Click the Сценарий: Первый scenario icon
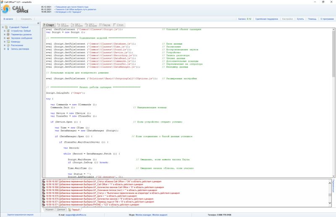Screen dimensions: 336x217 tap(6, 27)
